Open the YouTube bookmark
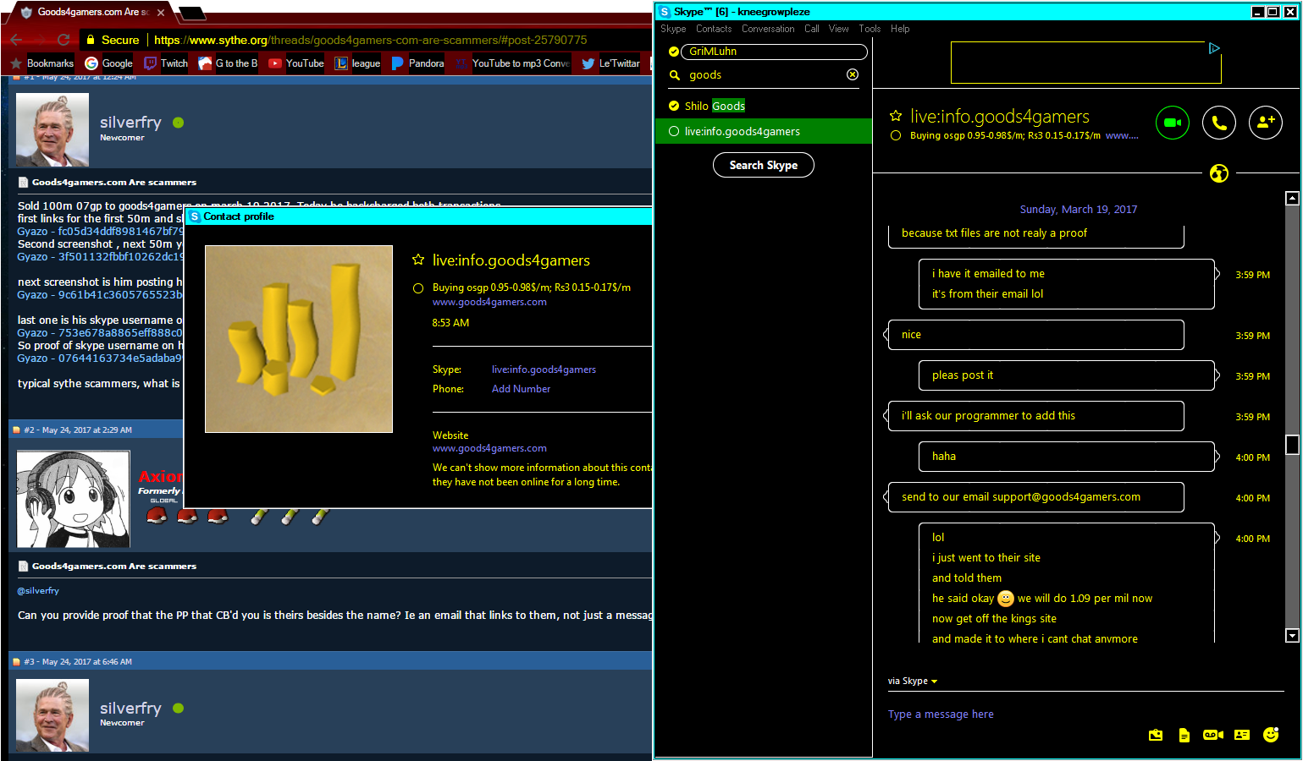This screenshot has width=1303, height=761. pos(296,63)
